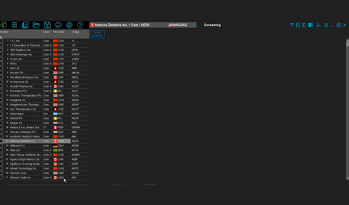The image size is (349, 205).
Task: Select the 9f Inc. row
Action: 13,64
